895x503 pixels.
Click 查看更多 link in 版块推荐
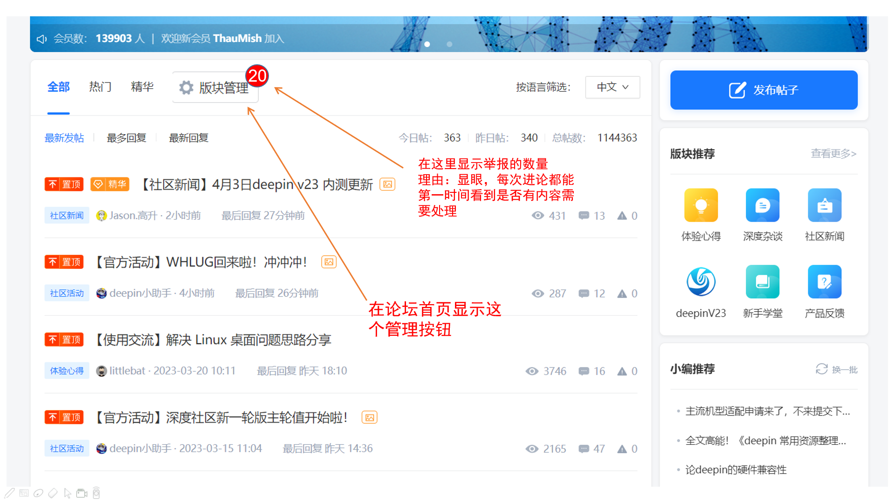(x=833, y=154)
